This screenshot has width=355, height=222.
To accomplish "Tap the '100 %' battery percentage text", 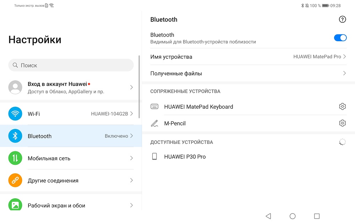I will 315,5.
